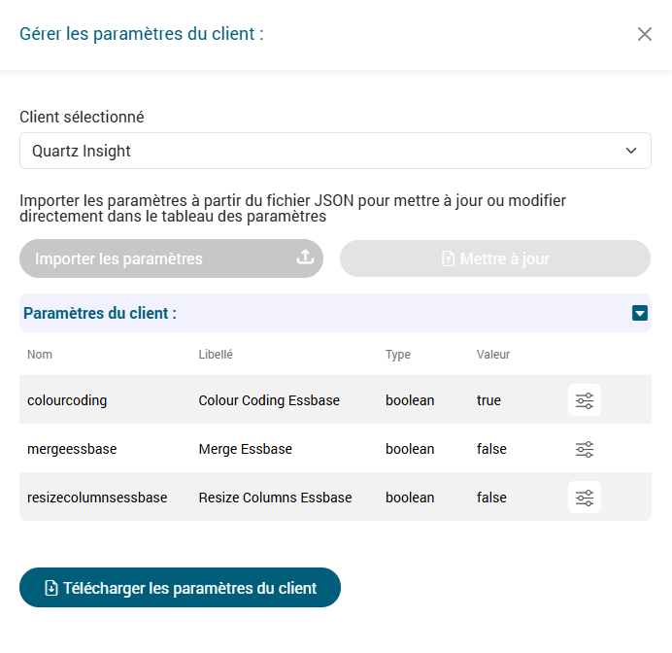Select the Merge Essbase label cell
Viewport: 672px width, 653px height.
tap(245, 449)
